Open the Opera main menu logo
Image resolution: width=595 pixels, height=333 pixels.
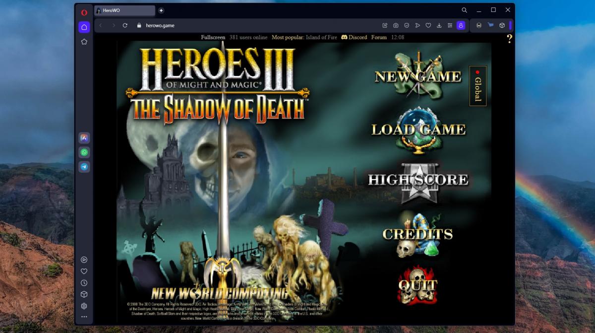coord(84,12)
